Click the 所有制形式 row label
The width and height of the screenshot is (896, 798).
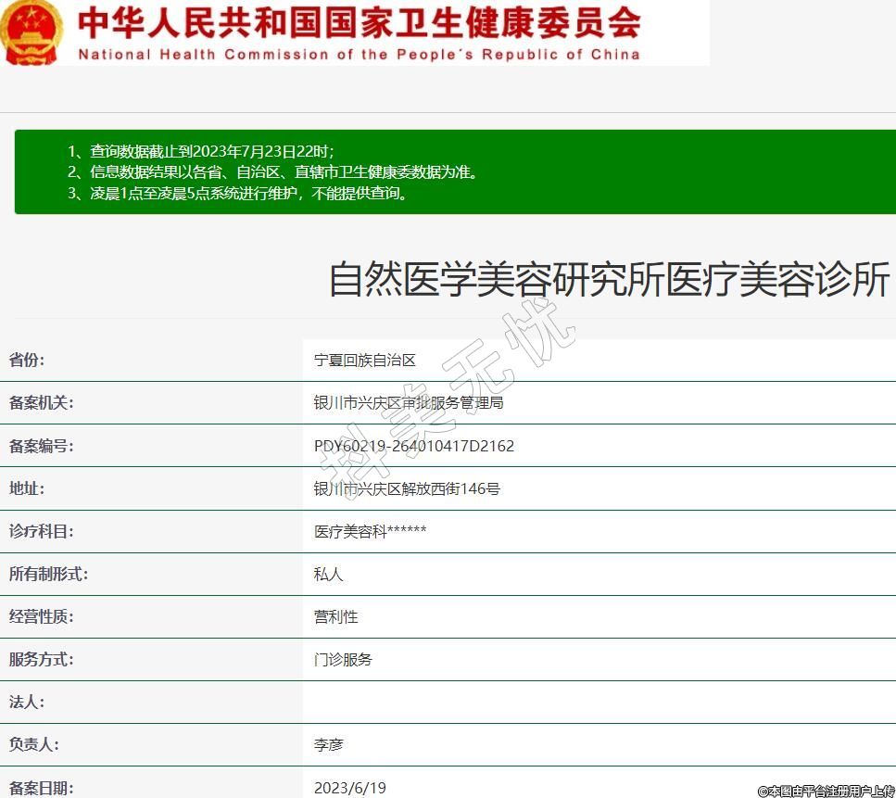point(48,574)
